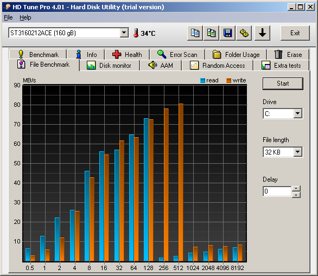Expand the Drive C: dropdown
Screen dimensions: 318x276
(297, 113)
